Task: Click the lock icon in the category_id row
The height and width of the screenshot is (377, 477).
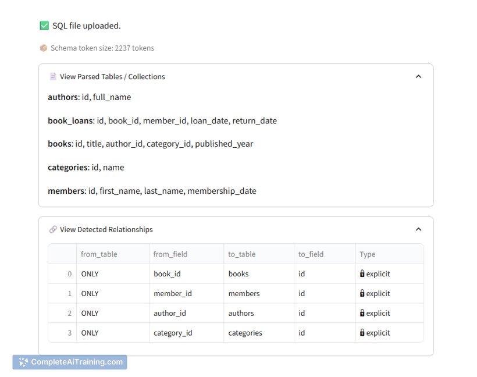Action: (362, 332)
